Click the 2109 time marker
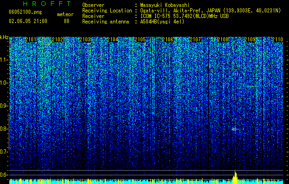Viewport: 289px width, 184px height. point(250,40)
